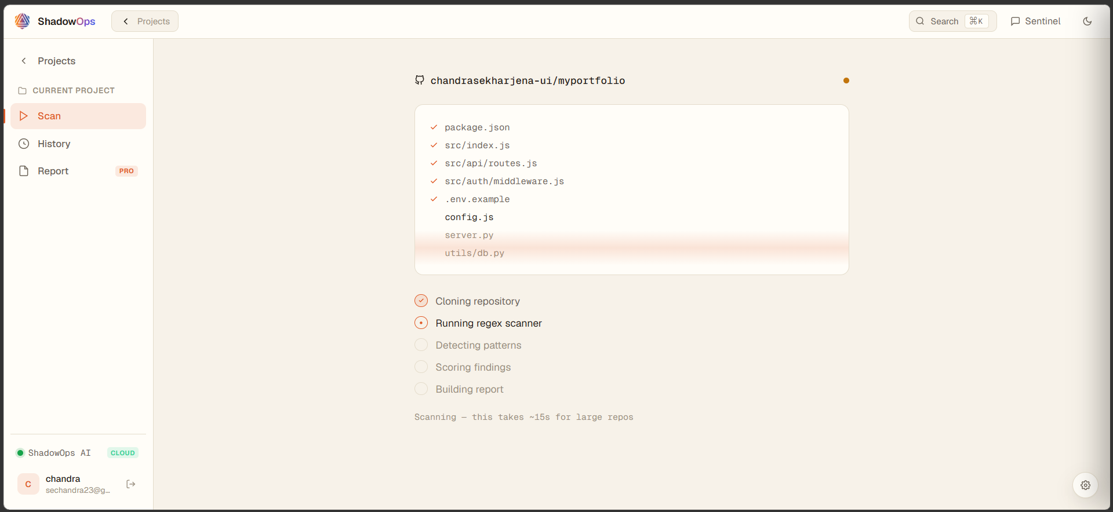Image resolution: width=1113 pixels, height=512 pixels.
Task: Click the CURRENT PROJECT section label
Action: [74, 91]
